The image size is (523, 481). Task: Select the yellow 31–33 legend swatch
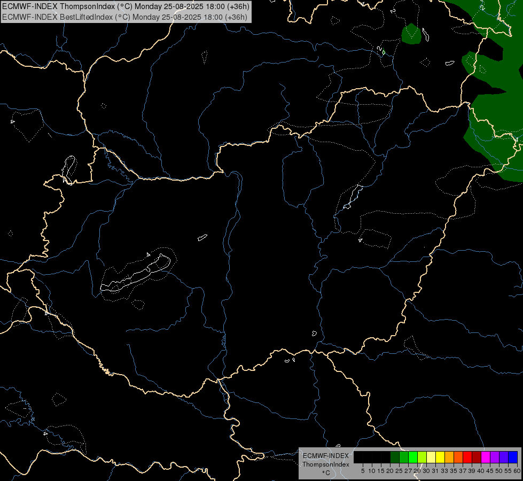[x=440, y=457]
